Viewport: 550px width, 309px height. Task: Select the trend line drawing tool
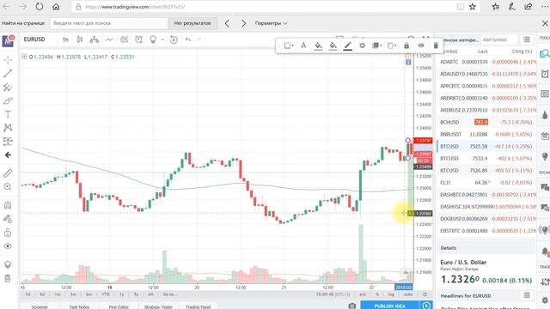coord(8,73)
